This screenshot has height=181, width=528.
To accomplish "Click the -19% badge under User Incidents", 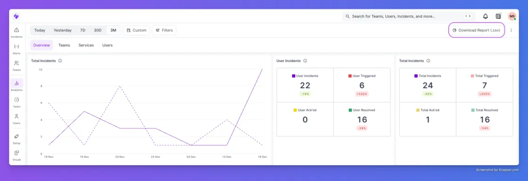I will click(x=305, y=94).
